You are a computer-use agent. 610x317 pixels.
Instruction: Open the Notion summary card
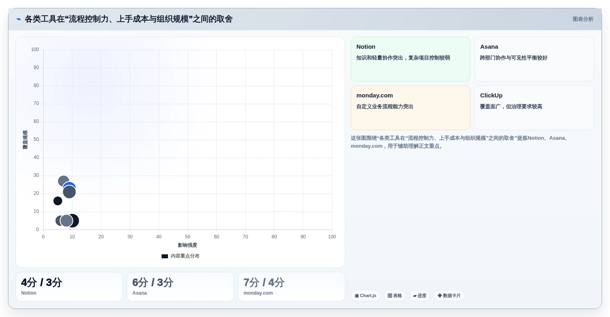point(410,59)
